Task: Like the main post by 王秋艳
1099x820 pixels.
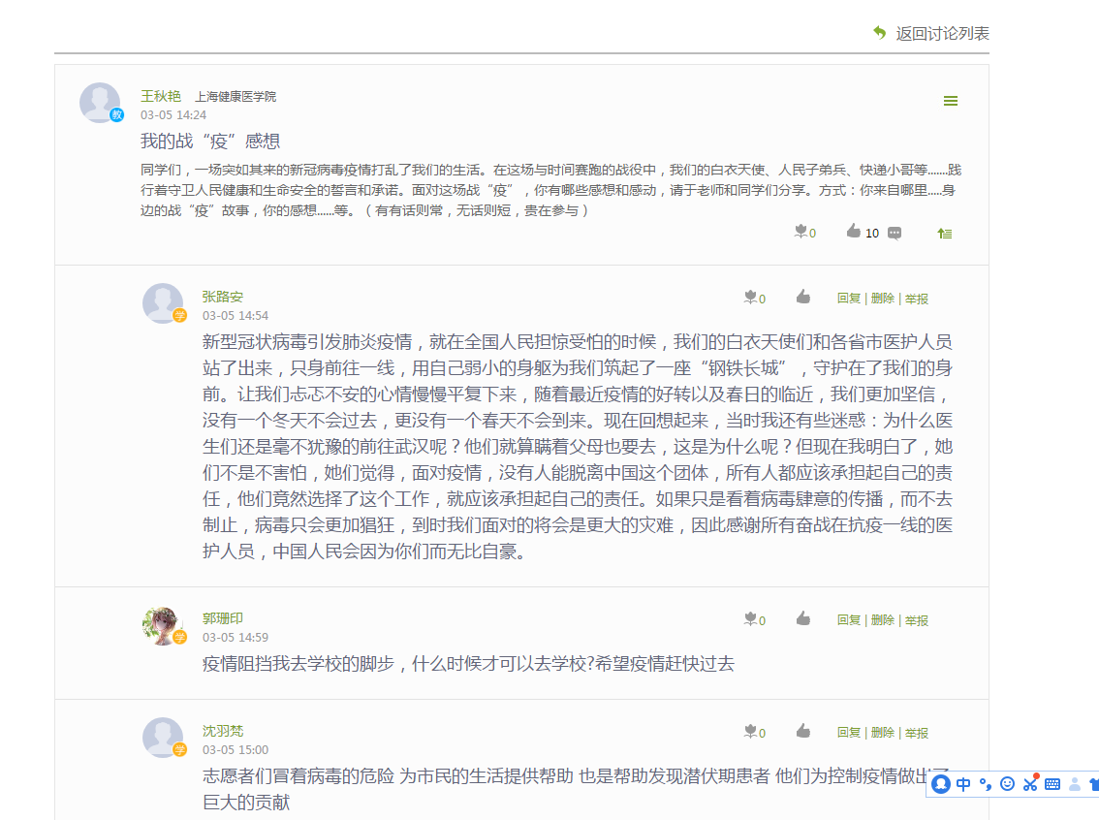Action: tap(853, 232)
